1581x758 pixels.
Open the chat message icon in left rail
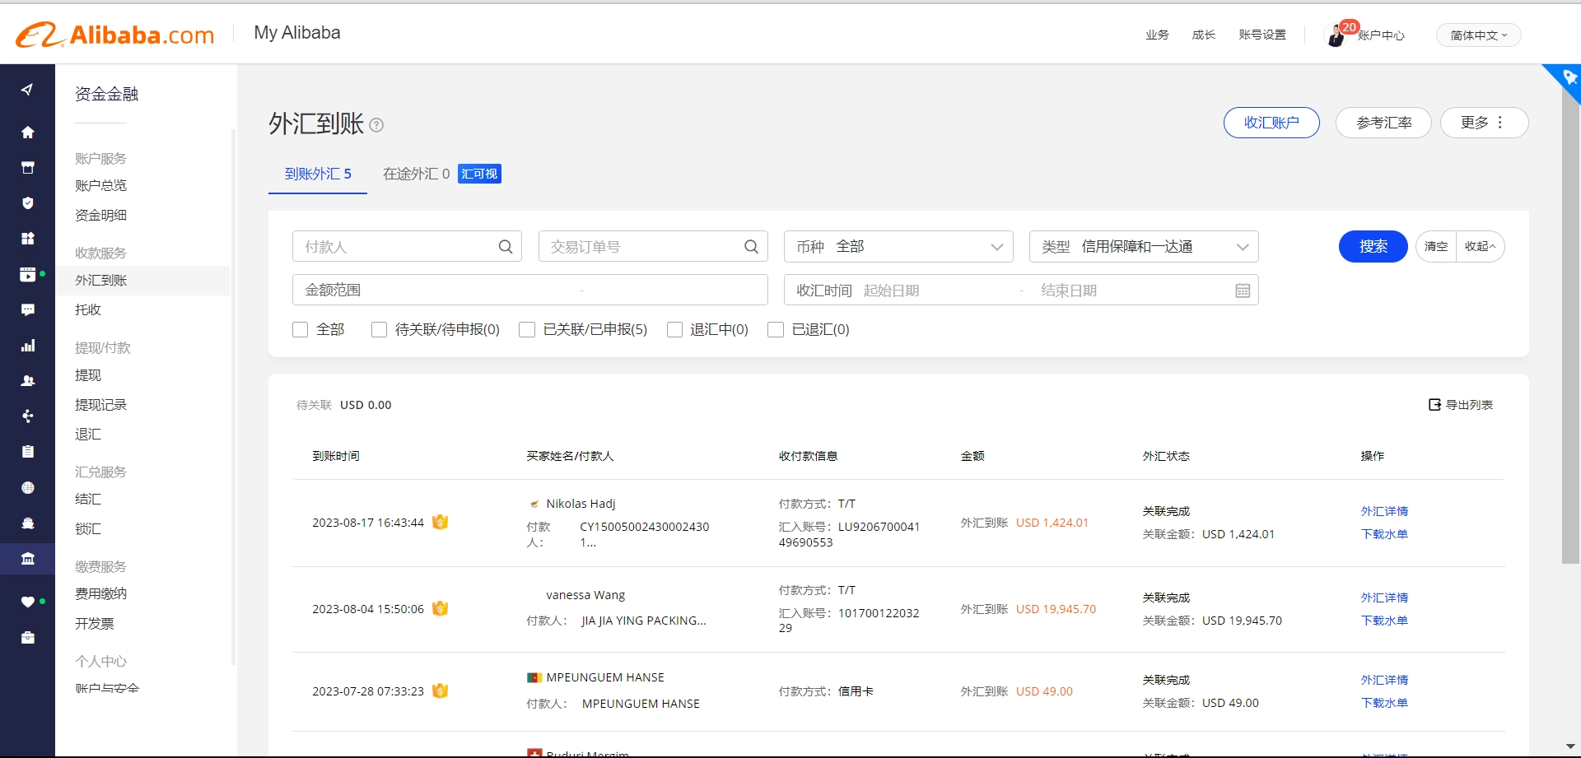pos(27,310)
